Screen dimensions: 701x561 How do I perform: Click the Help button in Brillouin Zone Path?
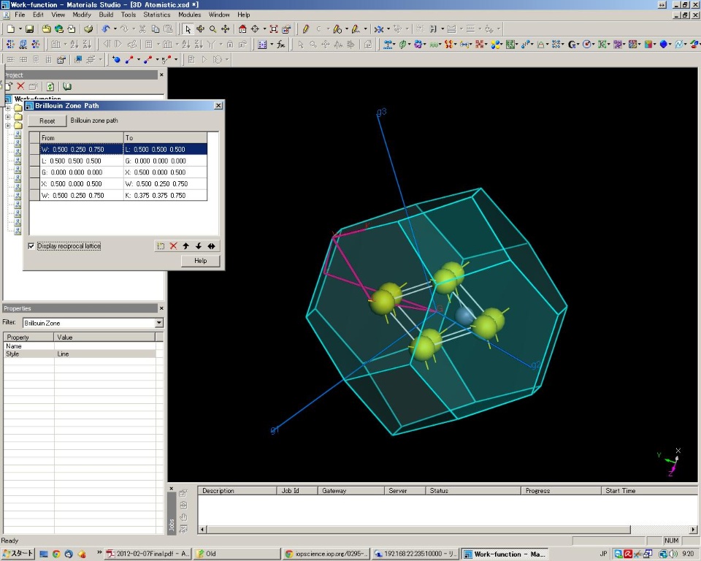(200, 261)
